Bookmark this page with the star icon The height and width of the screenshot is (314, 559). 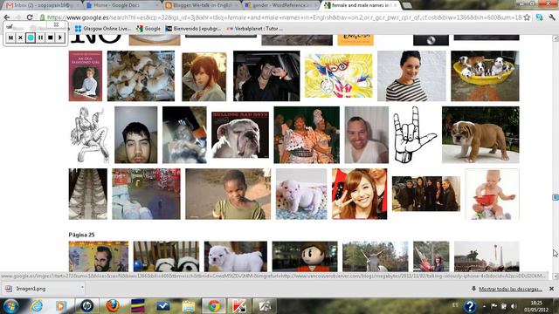tap(527, 17)
